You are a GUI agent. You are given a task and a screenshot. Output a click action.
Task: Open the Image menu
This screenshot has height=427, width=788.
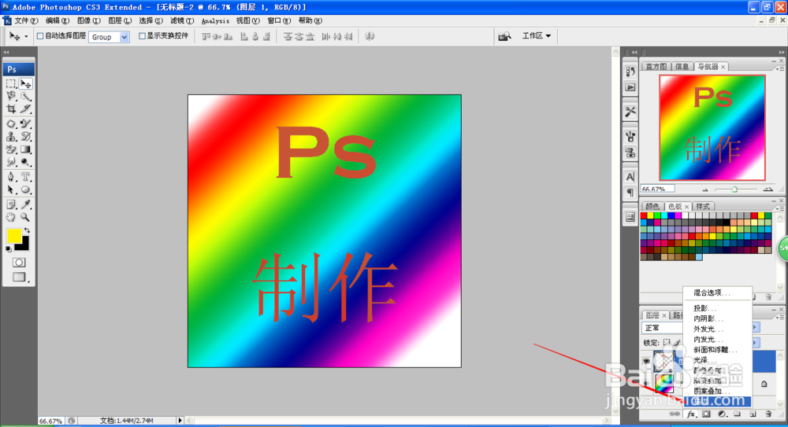(x=88, y=20)
